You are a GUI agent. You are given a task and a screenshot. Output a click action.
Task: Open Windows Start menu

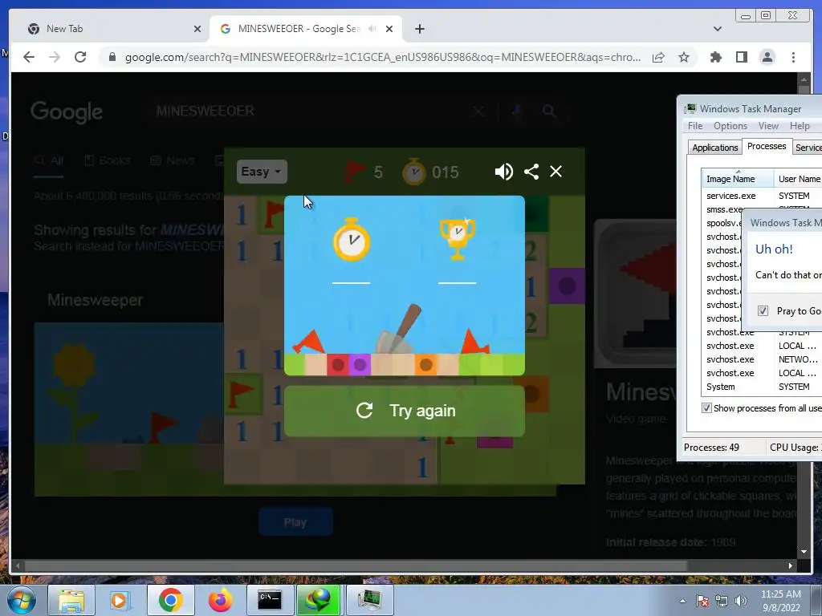coord(21,600)
